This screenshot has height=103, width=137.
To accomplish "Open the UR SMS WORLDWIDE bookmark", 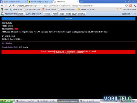I will 32,9.
